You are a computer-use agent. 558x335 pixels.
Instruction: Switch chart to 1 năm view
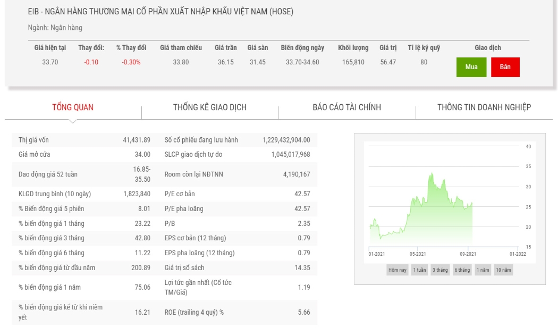pyautogui.click(x=483, y=270)
